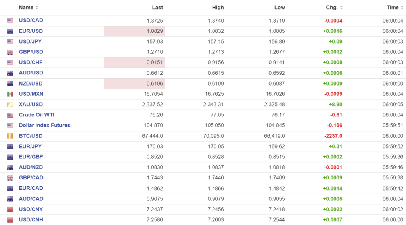The width and height of the screenshot is (406, 225).
Task: Sort the table by Name column arrows
Action: pos(37,8)
